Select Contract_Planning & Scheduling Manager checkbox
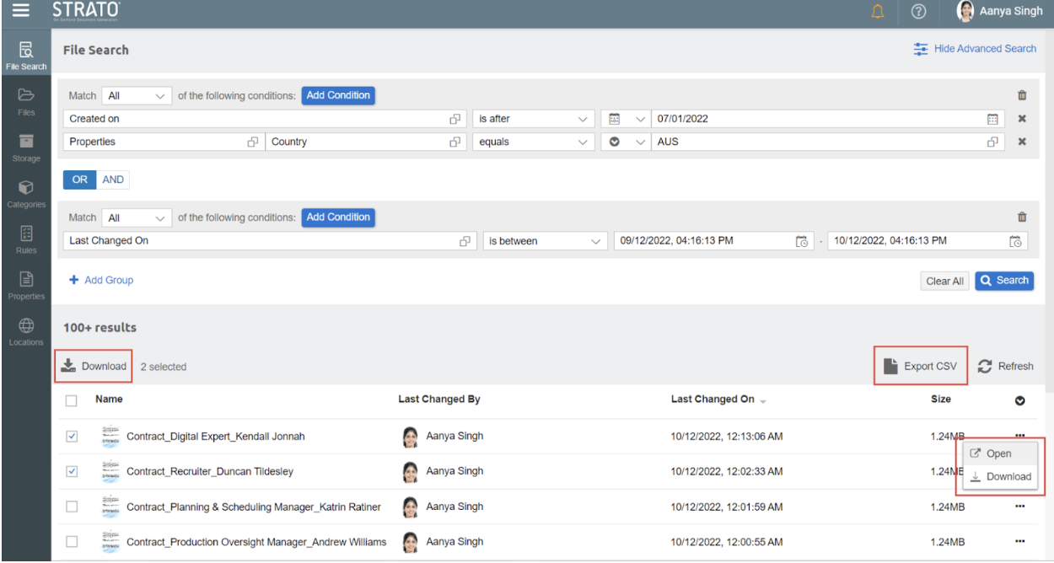Image resolution: width=1054 pixels, height=563 pixels. coord(72,507)
